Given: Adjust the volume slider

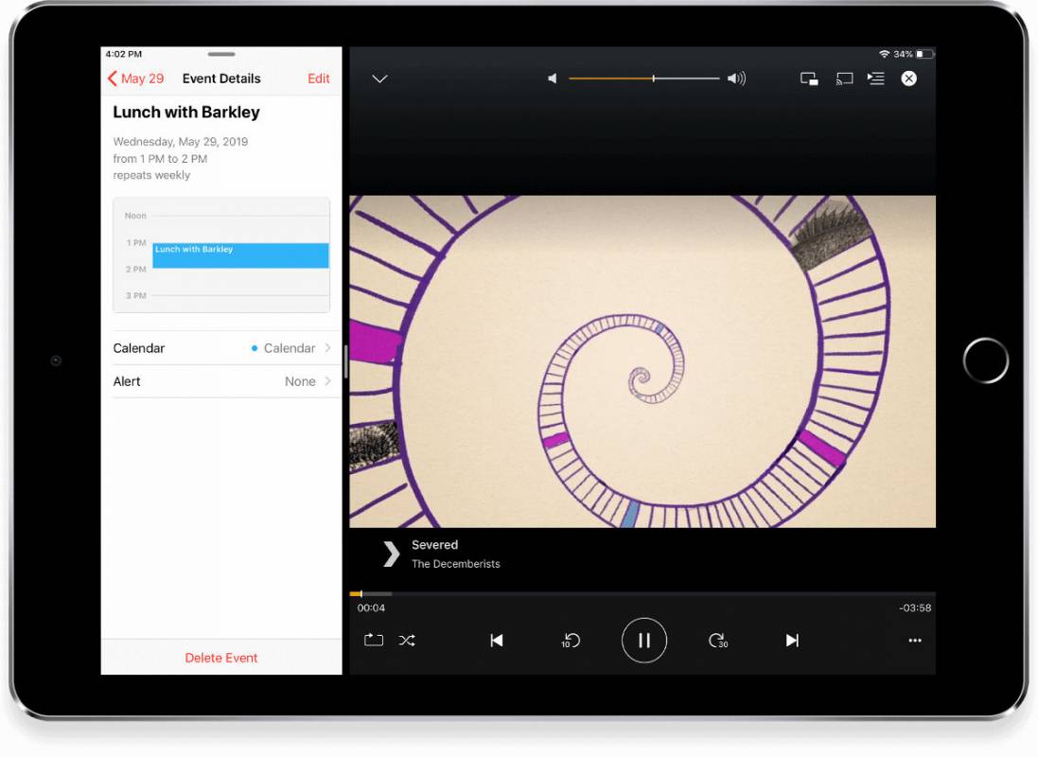Looking at the screenshot, I should (x=653, y=79).
